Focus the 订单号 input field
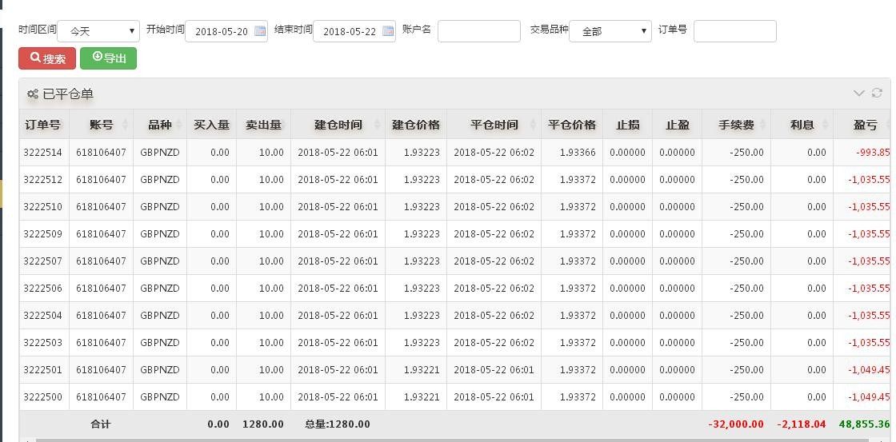 point(734,31)
